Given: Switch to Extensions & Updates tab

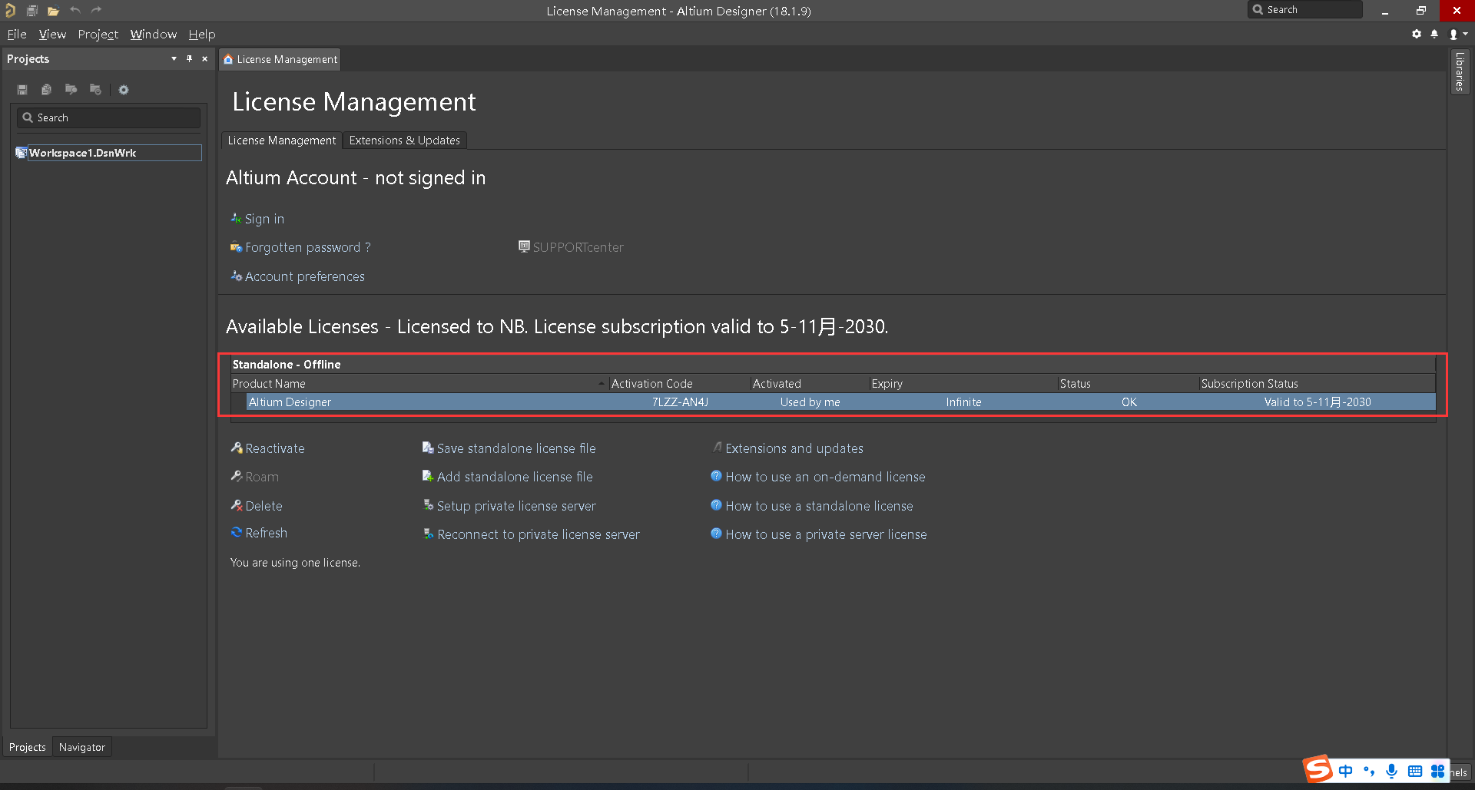Looking at the screenshot, I should (x=404, y=140).
